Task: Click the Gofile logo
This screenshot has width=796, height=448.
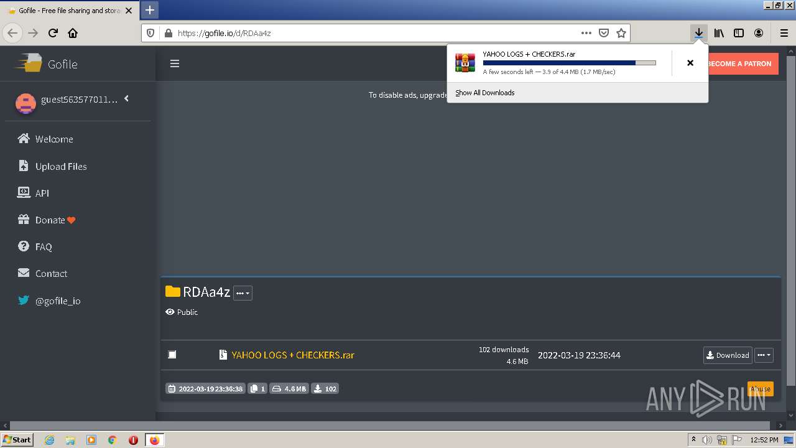Action: pyautogui.click(x=47, y=63)
